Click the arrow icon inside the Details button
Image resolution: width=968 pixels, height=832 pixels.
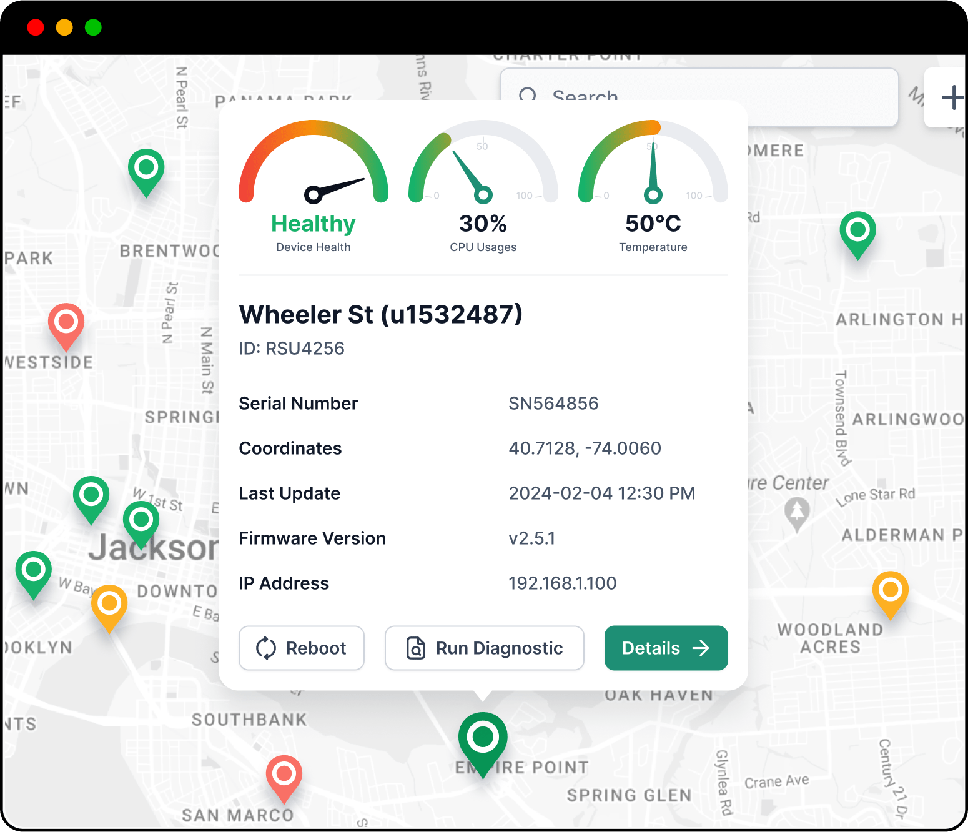click(x=702, y=648)
